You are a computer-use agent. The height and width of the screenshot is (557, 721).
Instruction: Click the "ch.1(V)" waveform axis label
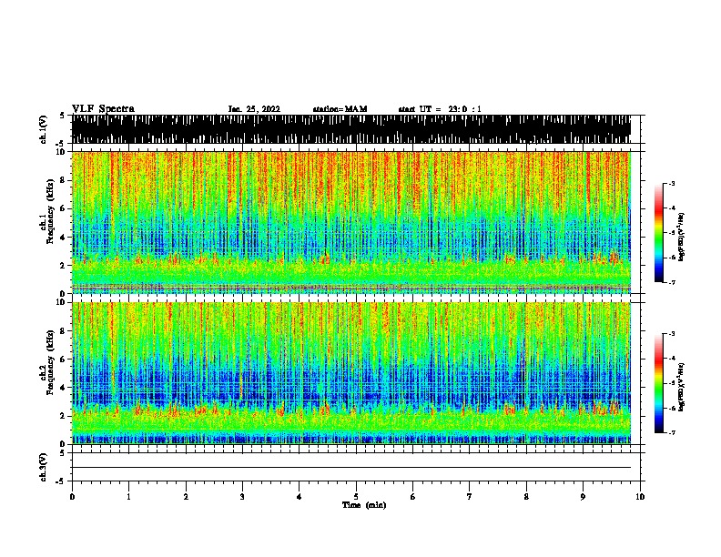pyautogui.click(x=44, y=129)
